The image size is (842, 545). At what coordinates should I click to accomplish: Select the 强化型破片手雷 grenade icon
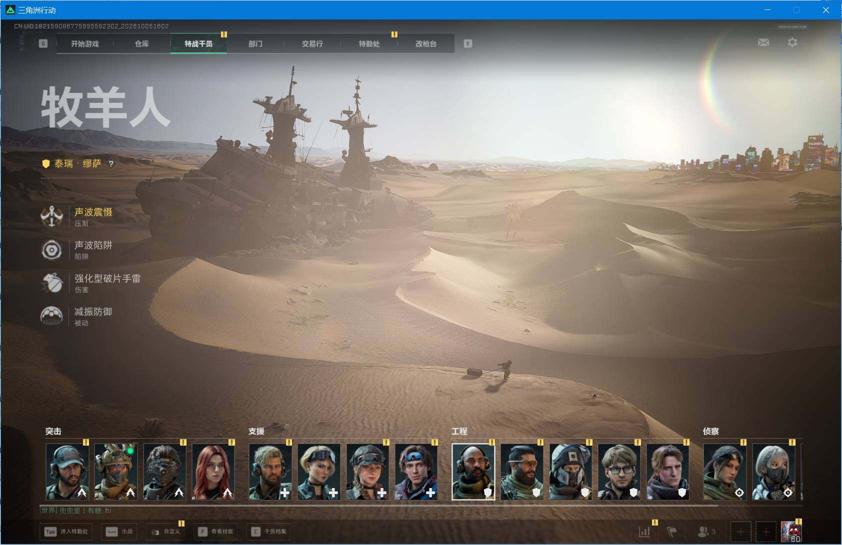(51, 283)
